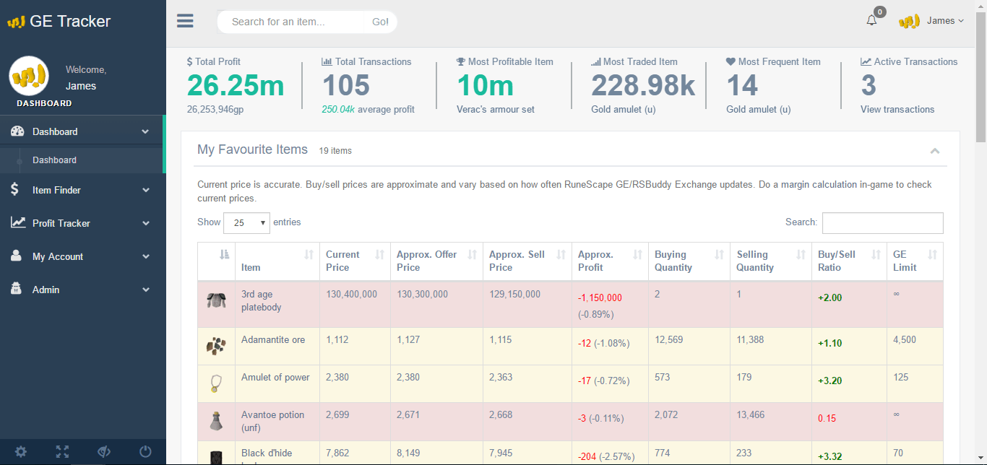Click the James profile avatar in sidebar

(x=29, y=75)
